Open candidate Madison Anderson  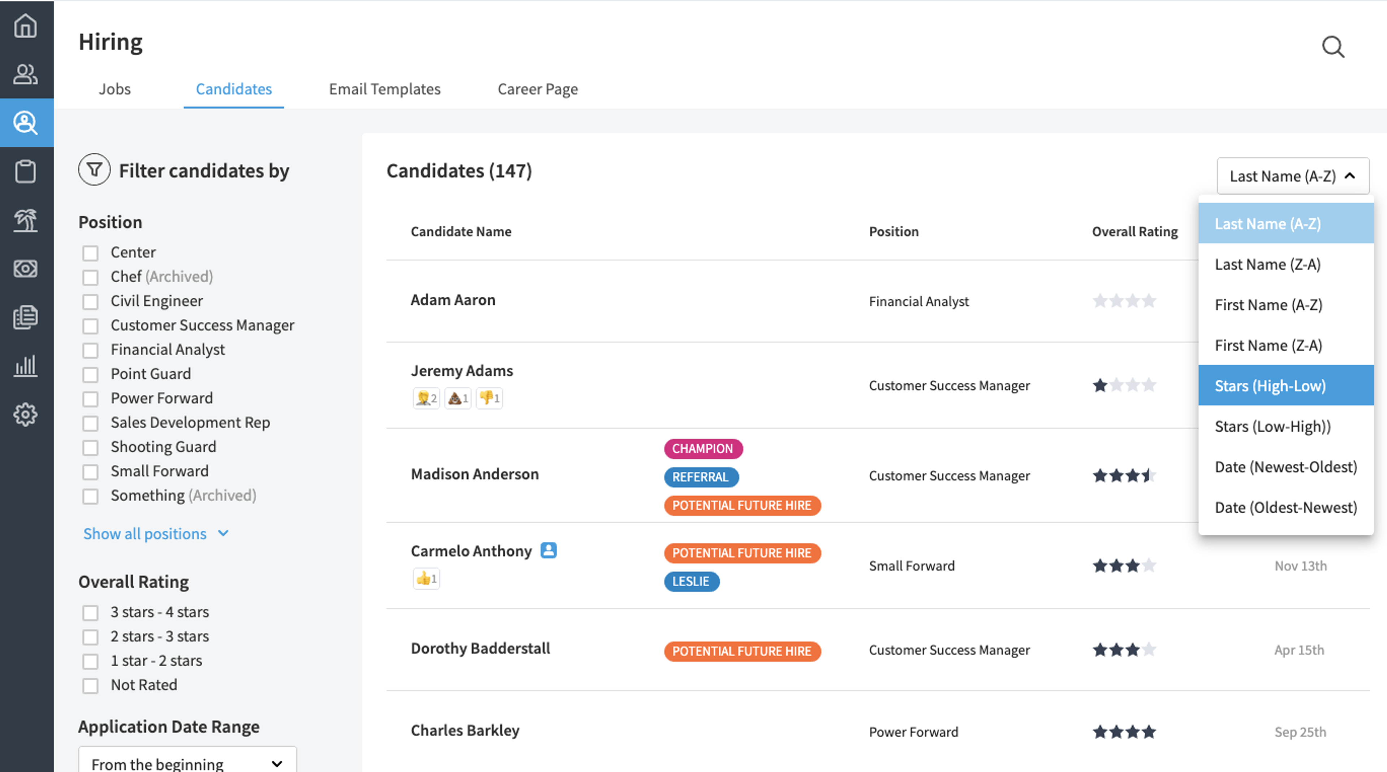[x=474, y=474]
